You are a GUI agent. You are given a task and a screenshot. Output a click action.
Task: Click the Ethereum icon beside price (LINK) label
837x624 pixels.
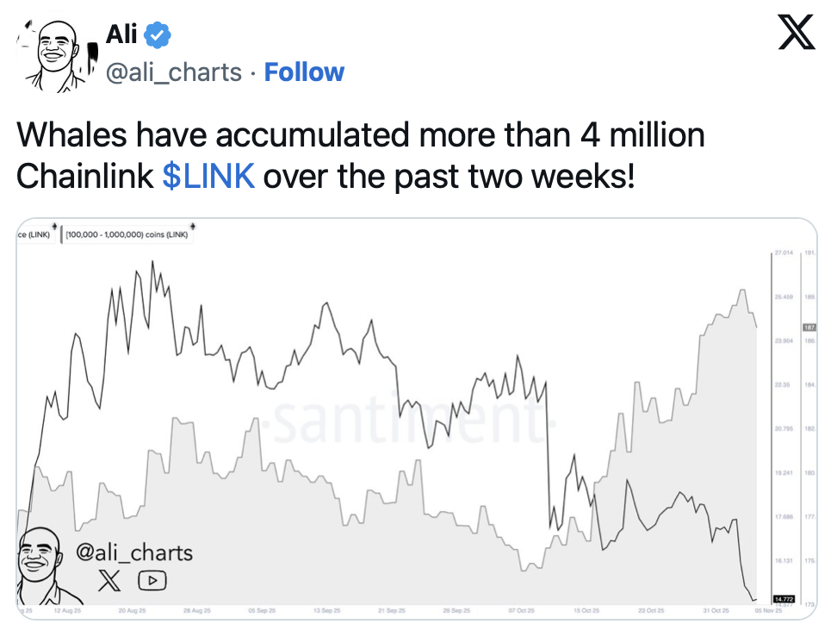pos(55,228)
